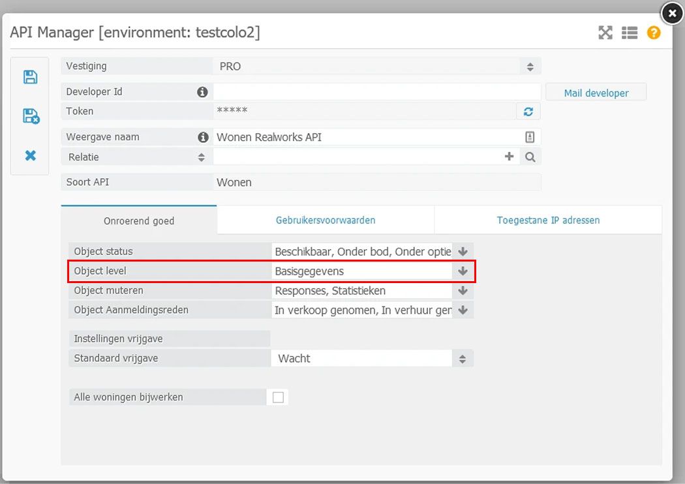Expand dialog with fullscreen arrows icon
Image resolution: width=685 pixels, height=484 pixels.
tap(605, 33)
